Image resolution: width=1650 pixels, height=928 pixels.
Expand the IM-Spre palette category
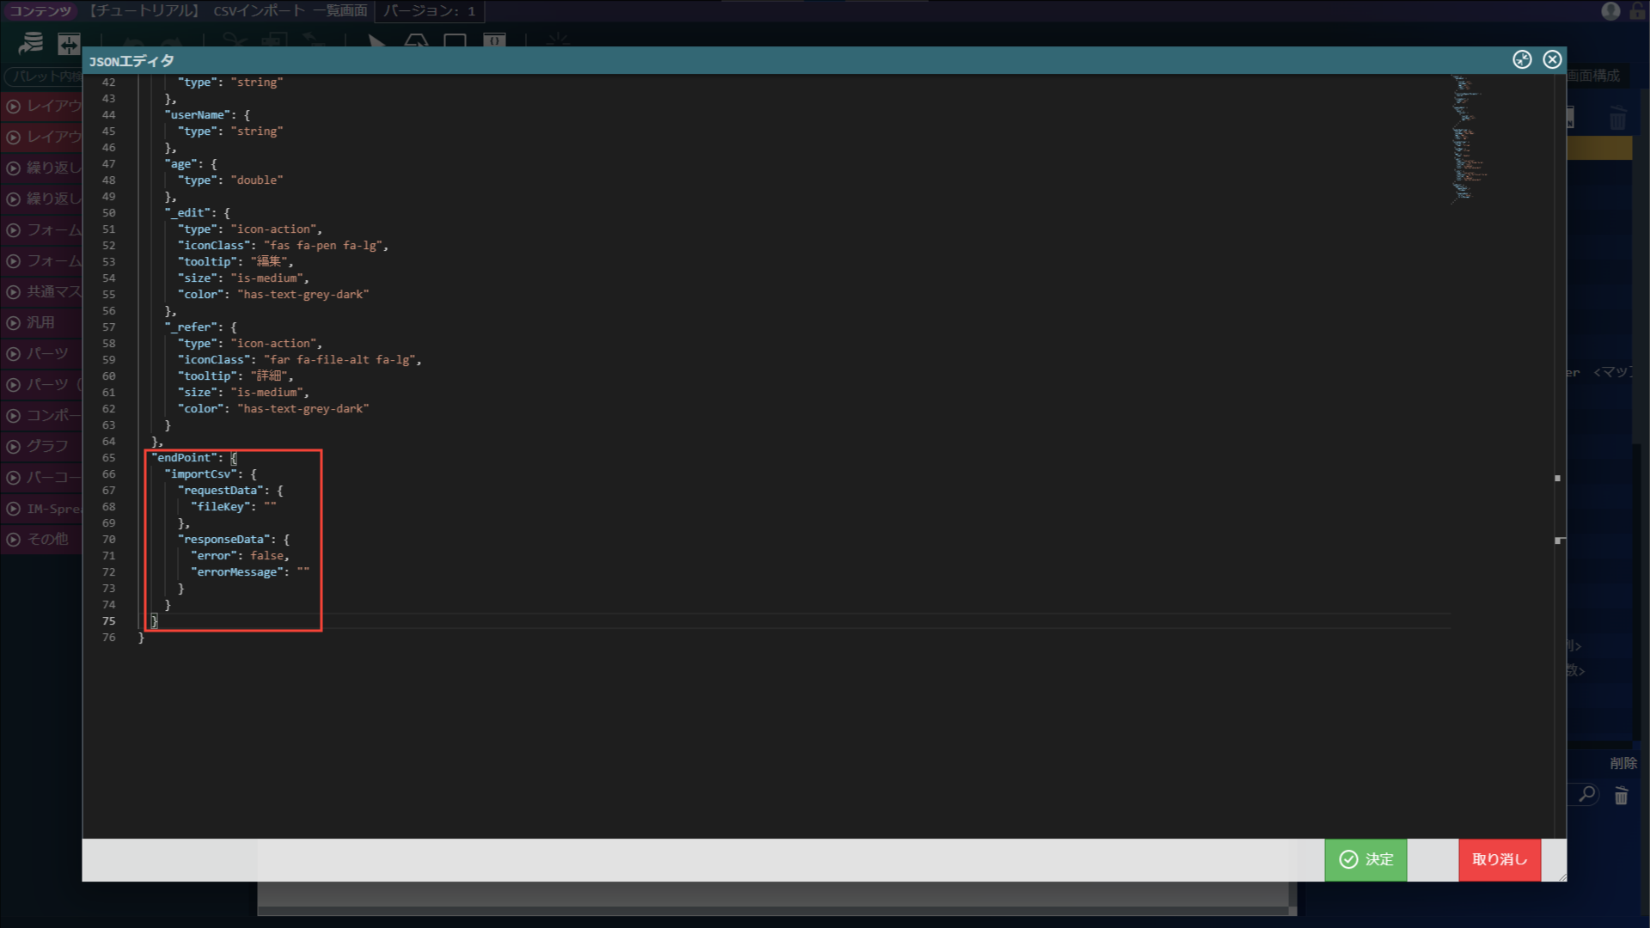pos(41,508)
